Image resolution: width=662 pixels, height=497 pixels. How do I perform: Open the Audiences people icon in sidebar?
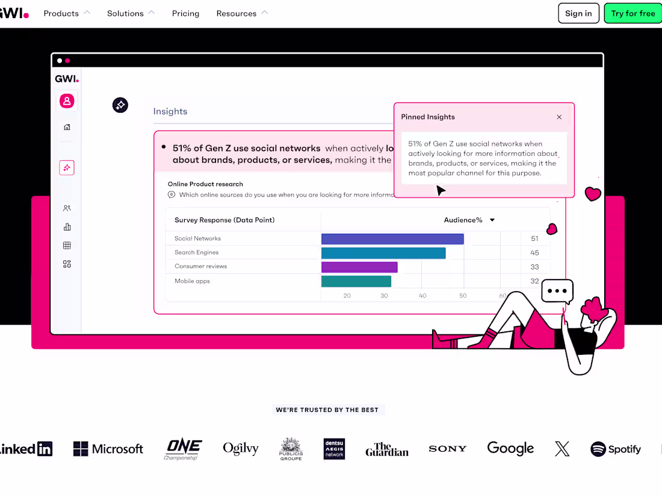click(66, 208)
